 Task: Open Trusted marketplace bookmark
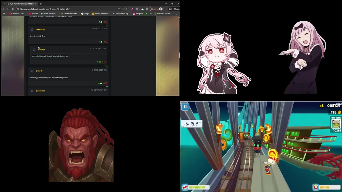[x=101, y=14]
